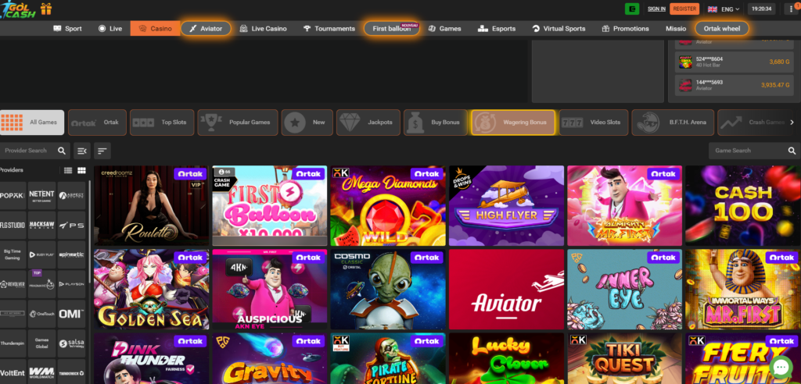This screenshot has width=801, height=384.
Task: Open the First Balloon game thumbnail
Action: point(270,206)
